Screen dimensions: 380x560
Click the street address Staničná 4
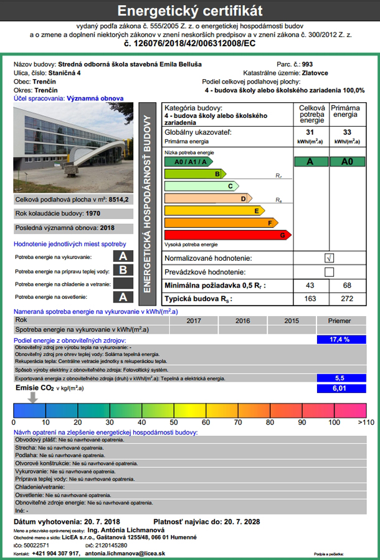pos(65,73)
